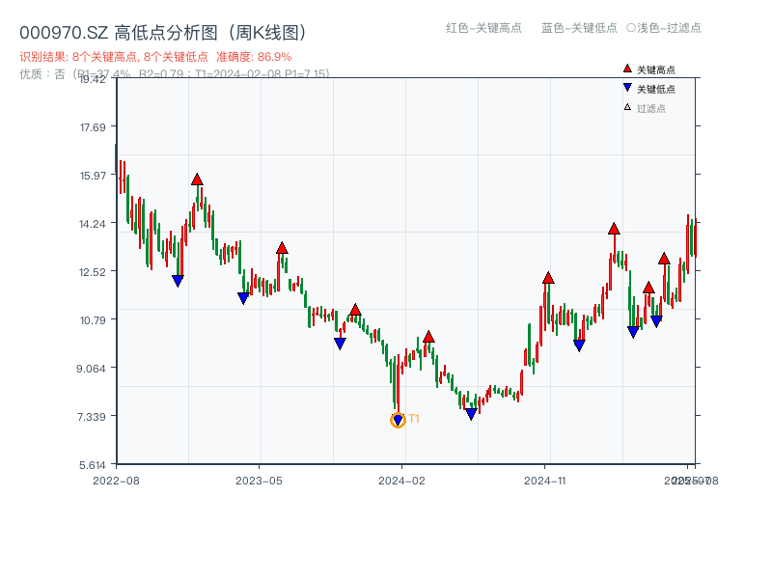
Task: Click the 12.52 y-axis label
Action: [x=93, y=272]
